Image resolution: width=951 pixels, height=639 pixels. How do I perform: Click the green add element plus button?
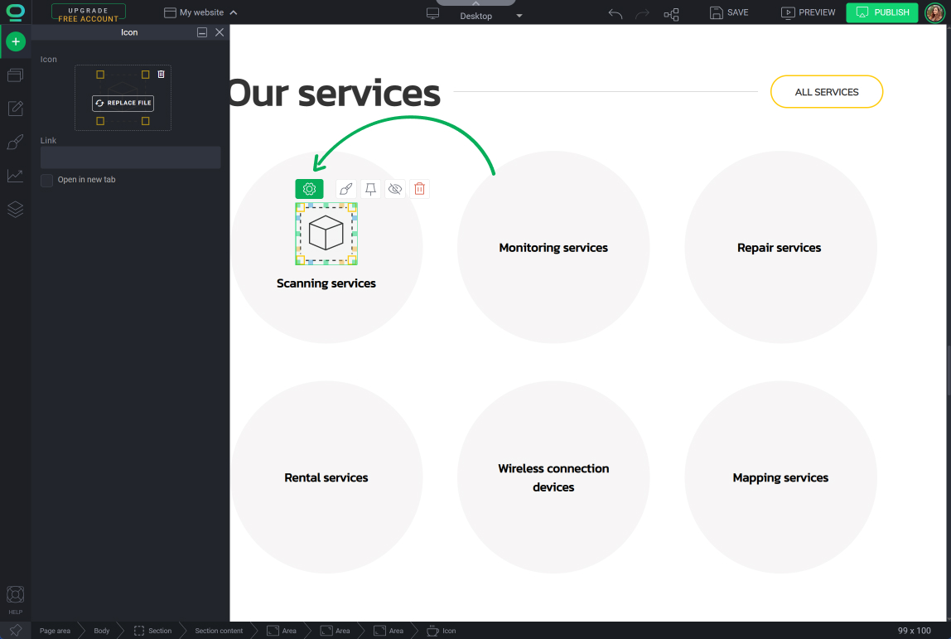(x=16, y=42)
